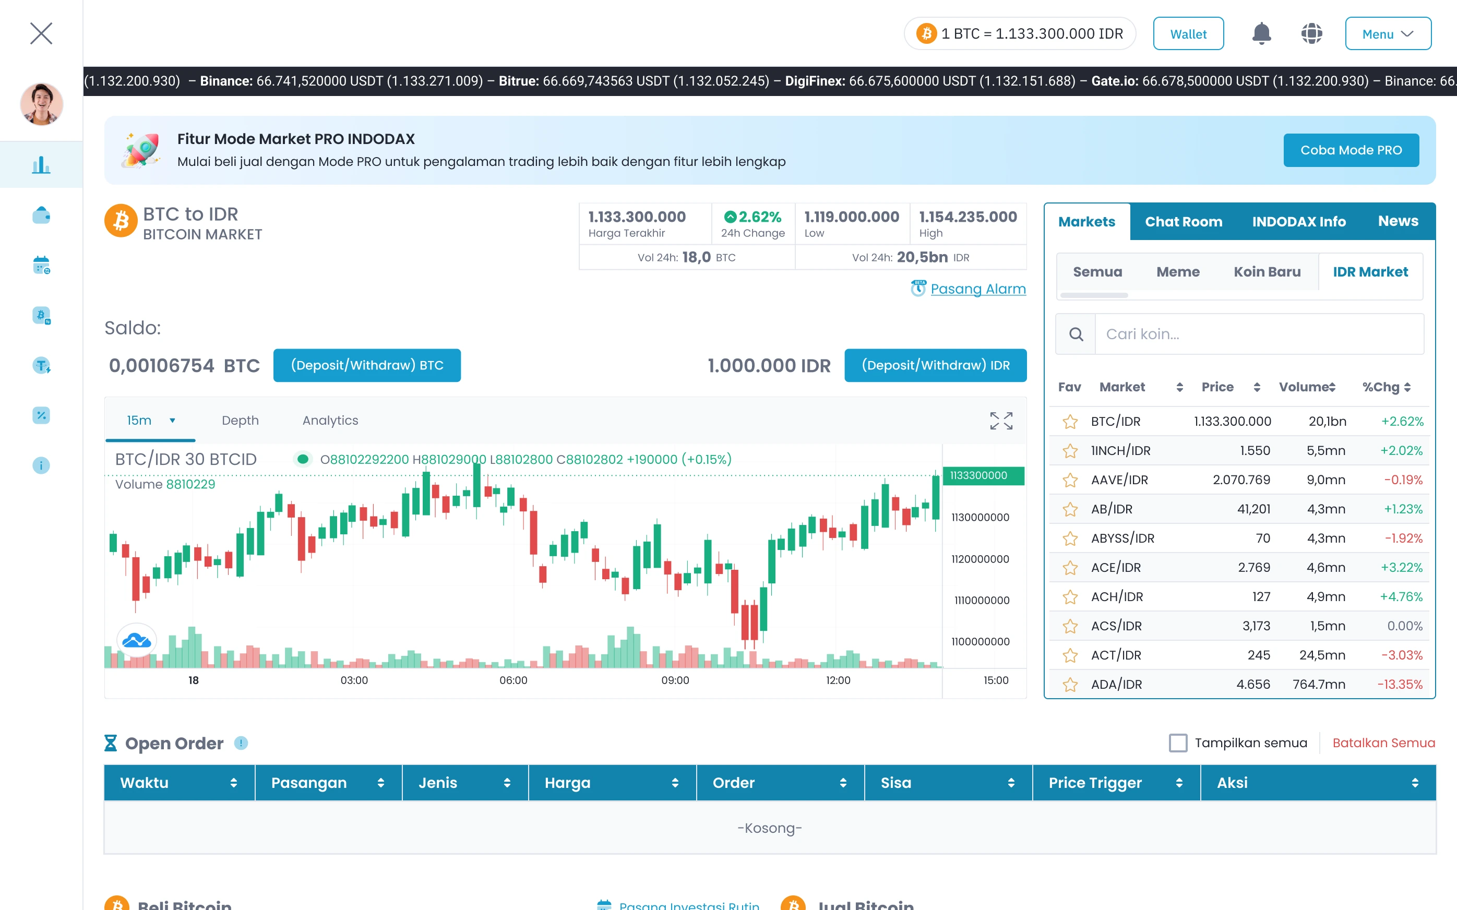Open the T token sidebar icon

click(x=41, y=365)
